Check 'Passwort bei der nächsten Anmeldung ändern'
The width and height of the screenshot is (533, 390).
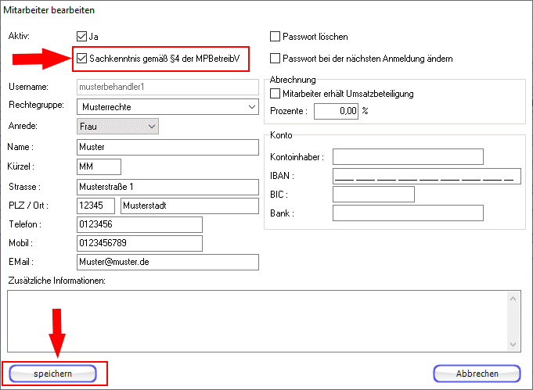(x=275, y=58)
